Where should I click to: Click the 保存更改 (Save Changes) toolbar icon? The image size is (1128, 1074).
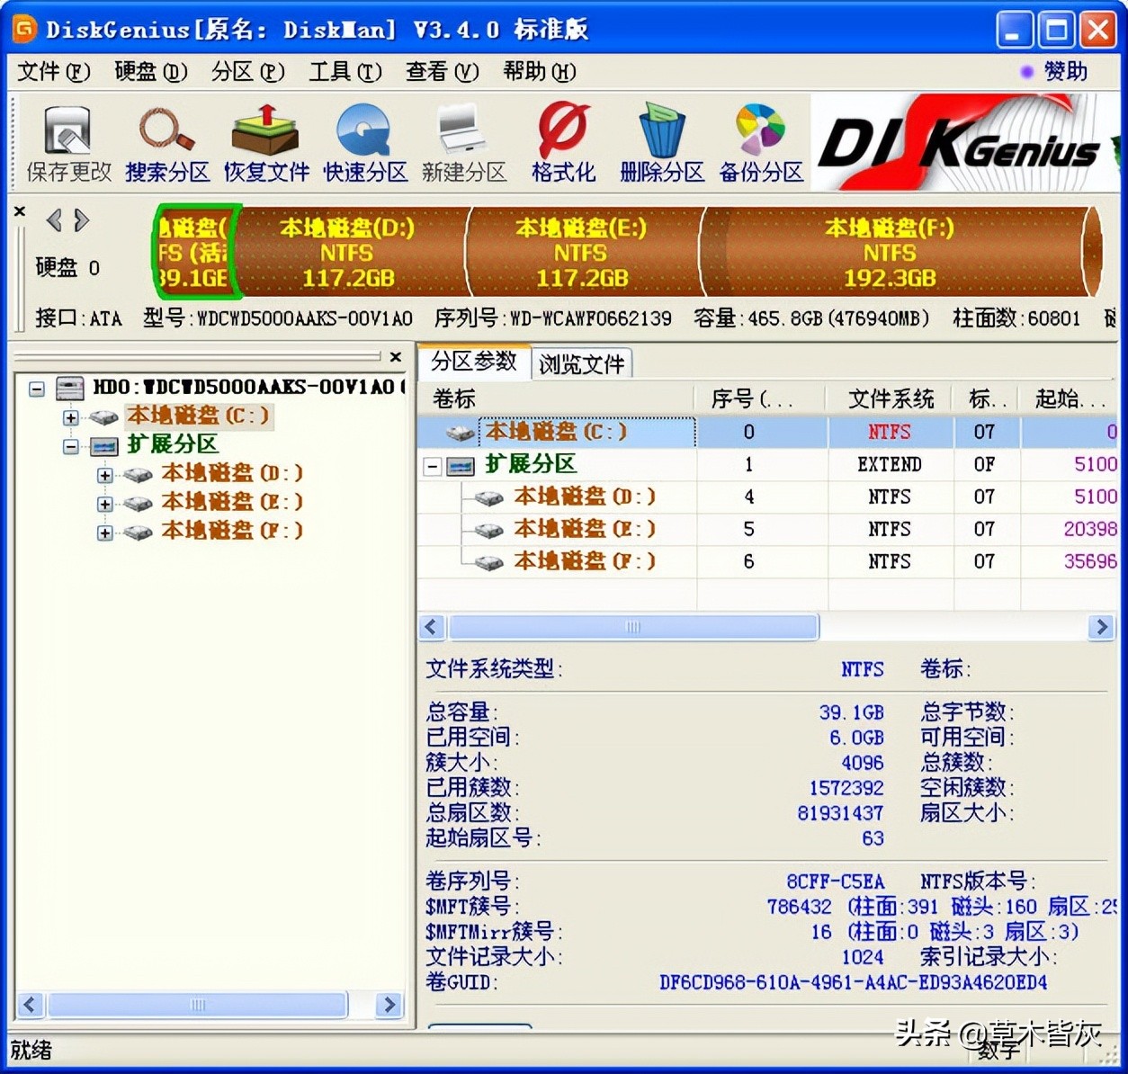tap(67, 142)
